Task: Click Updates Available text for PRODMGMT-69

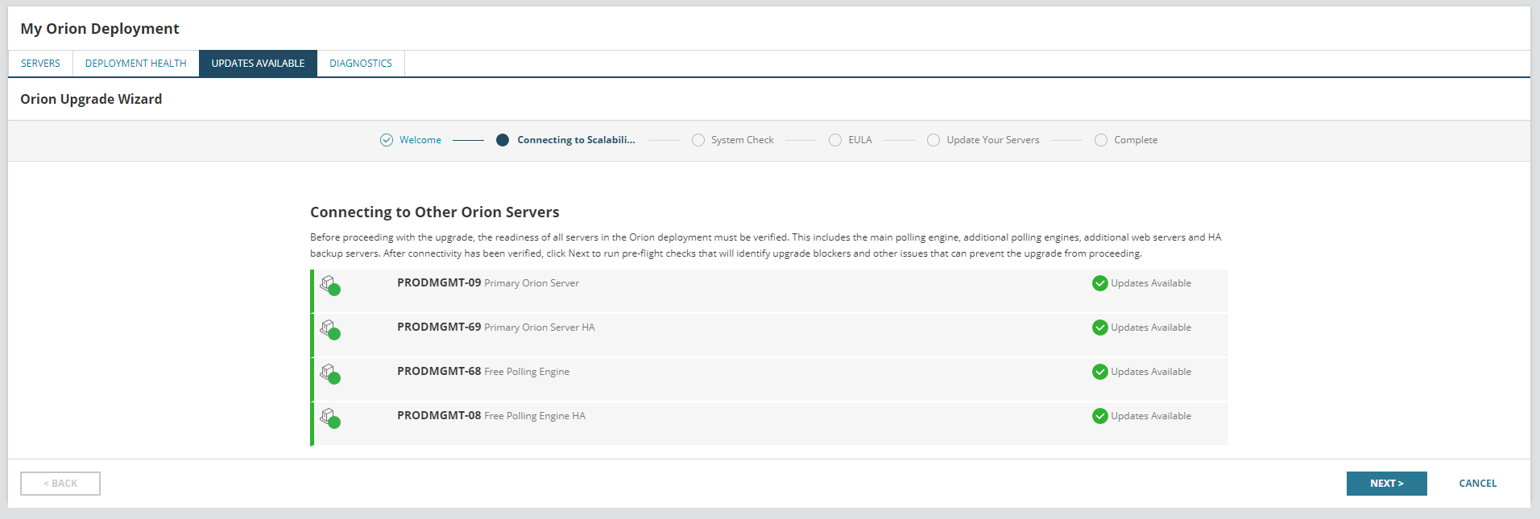Action: tap(1151, 327)
